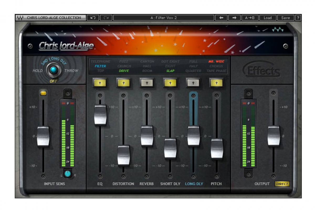Cycle the Reverb mode with its arrow button
This screenshot has width=315, height=210.
[x=147, y=83]
